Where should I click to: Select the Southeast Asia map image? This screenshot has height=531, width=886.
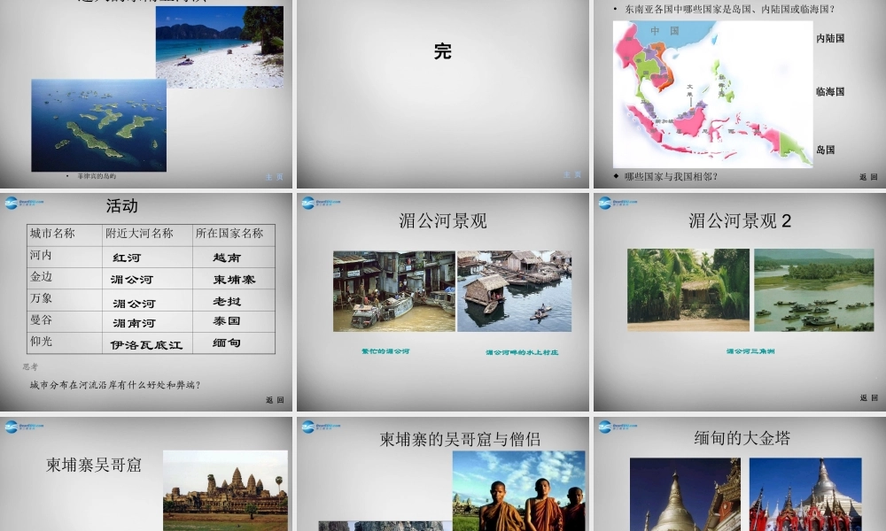pyautogui.click(x=712, y=94)
